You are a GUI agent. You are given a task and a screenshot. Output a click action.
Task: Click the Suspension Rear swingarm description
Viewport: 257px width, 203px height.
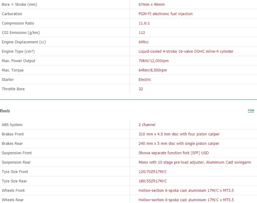pyautogui.click(x=194, y=162)
